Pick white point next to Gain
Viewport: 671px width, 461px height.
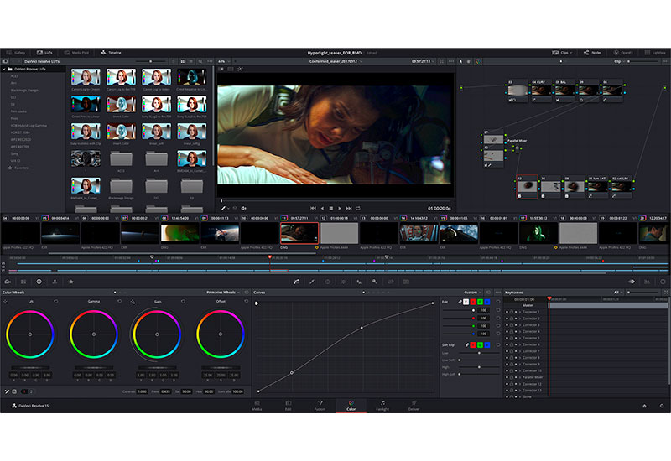133,302
